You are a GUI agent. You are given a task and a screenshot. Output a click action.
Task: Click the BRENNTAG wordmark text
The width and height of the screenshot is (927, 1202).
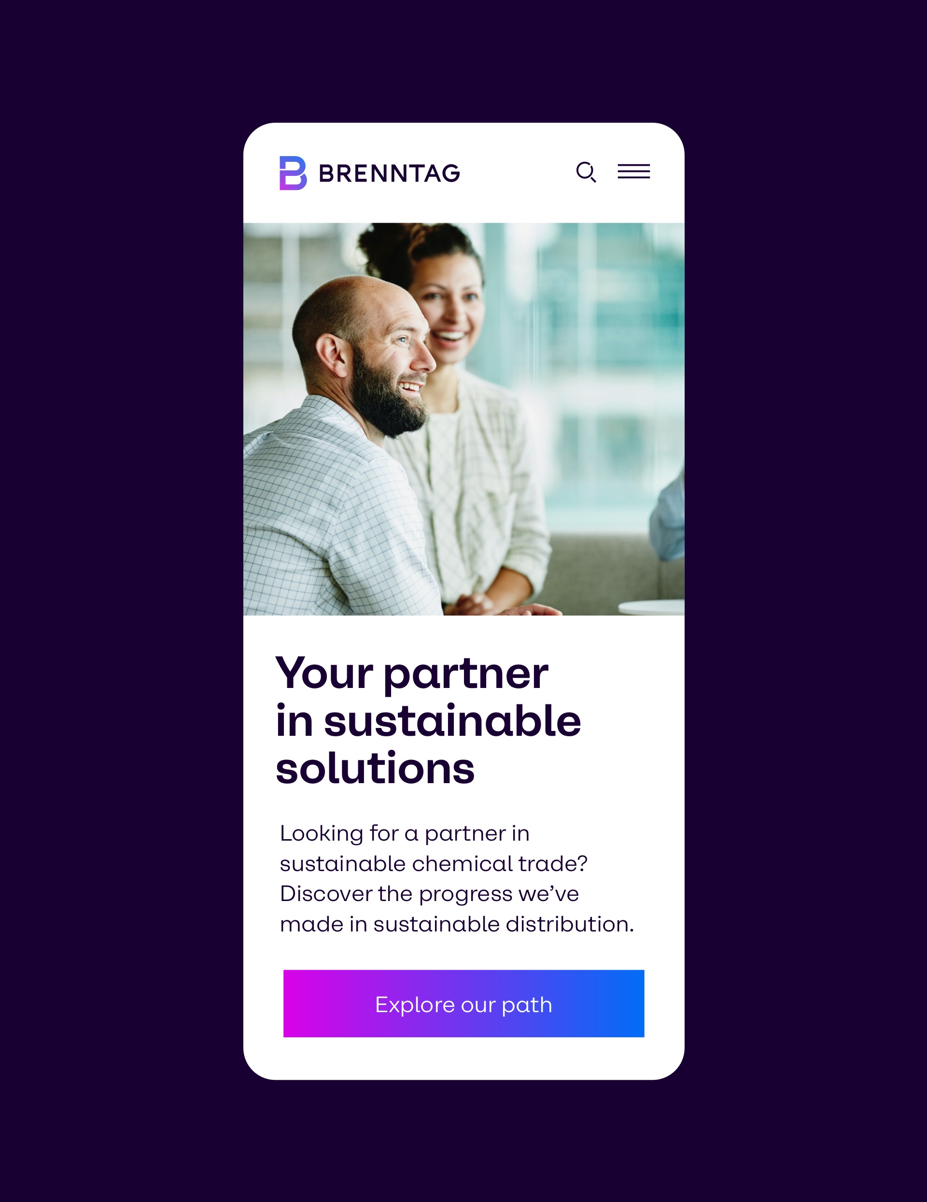click(390, 173)
